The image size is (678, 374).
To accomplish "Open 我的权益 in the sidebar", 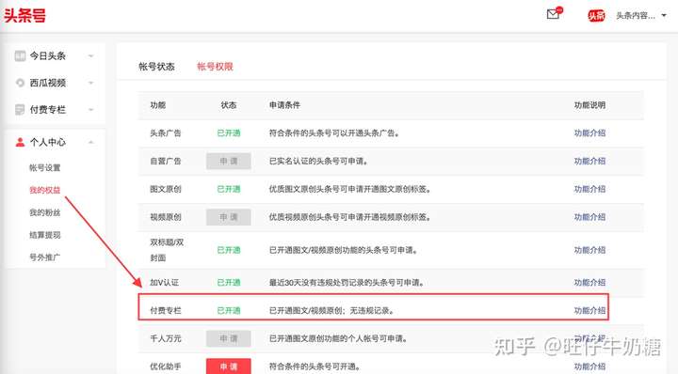I will pos(45,190).
